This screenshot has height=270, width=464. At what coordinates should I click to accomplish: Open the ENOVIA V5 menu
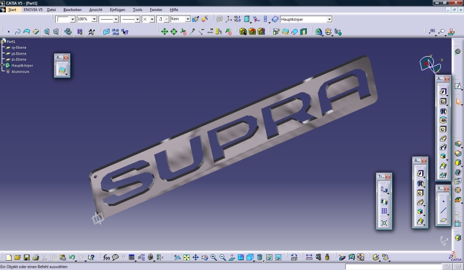click(33, 10)
